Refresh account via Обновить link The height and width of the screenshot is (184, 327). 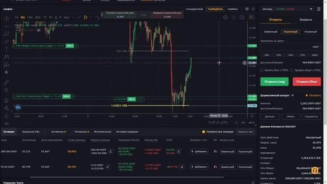pyautogui.click(x=313, y=96)
